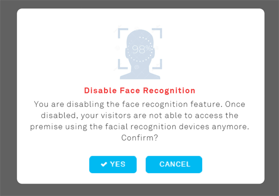This screenshot has height=196, width=279.
Task: Click the YES label text
Action: pyautogui.click(x=118, y=165)
